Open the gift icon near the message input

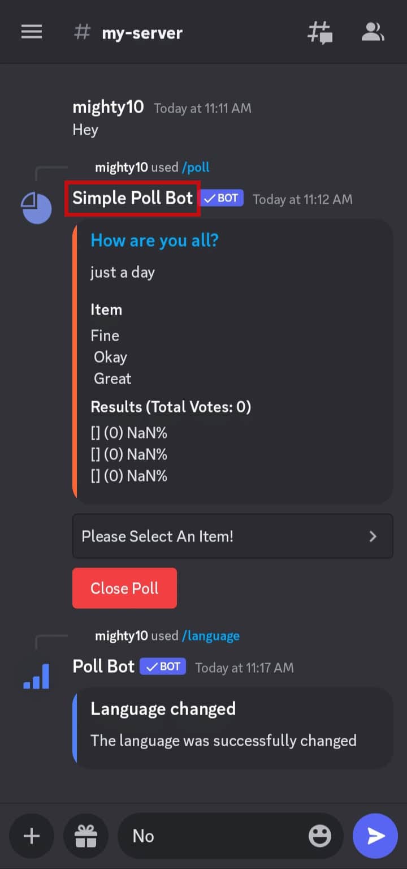coord(86,836)
